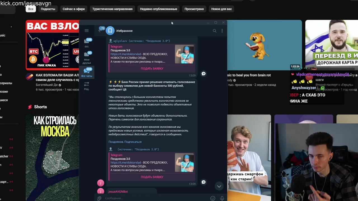Open the first Поздняков 3.0 preview image
Viewport: 358px width, 201px height.
184,54
